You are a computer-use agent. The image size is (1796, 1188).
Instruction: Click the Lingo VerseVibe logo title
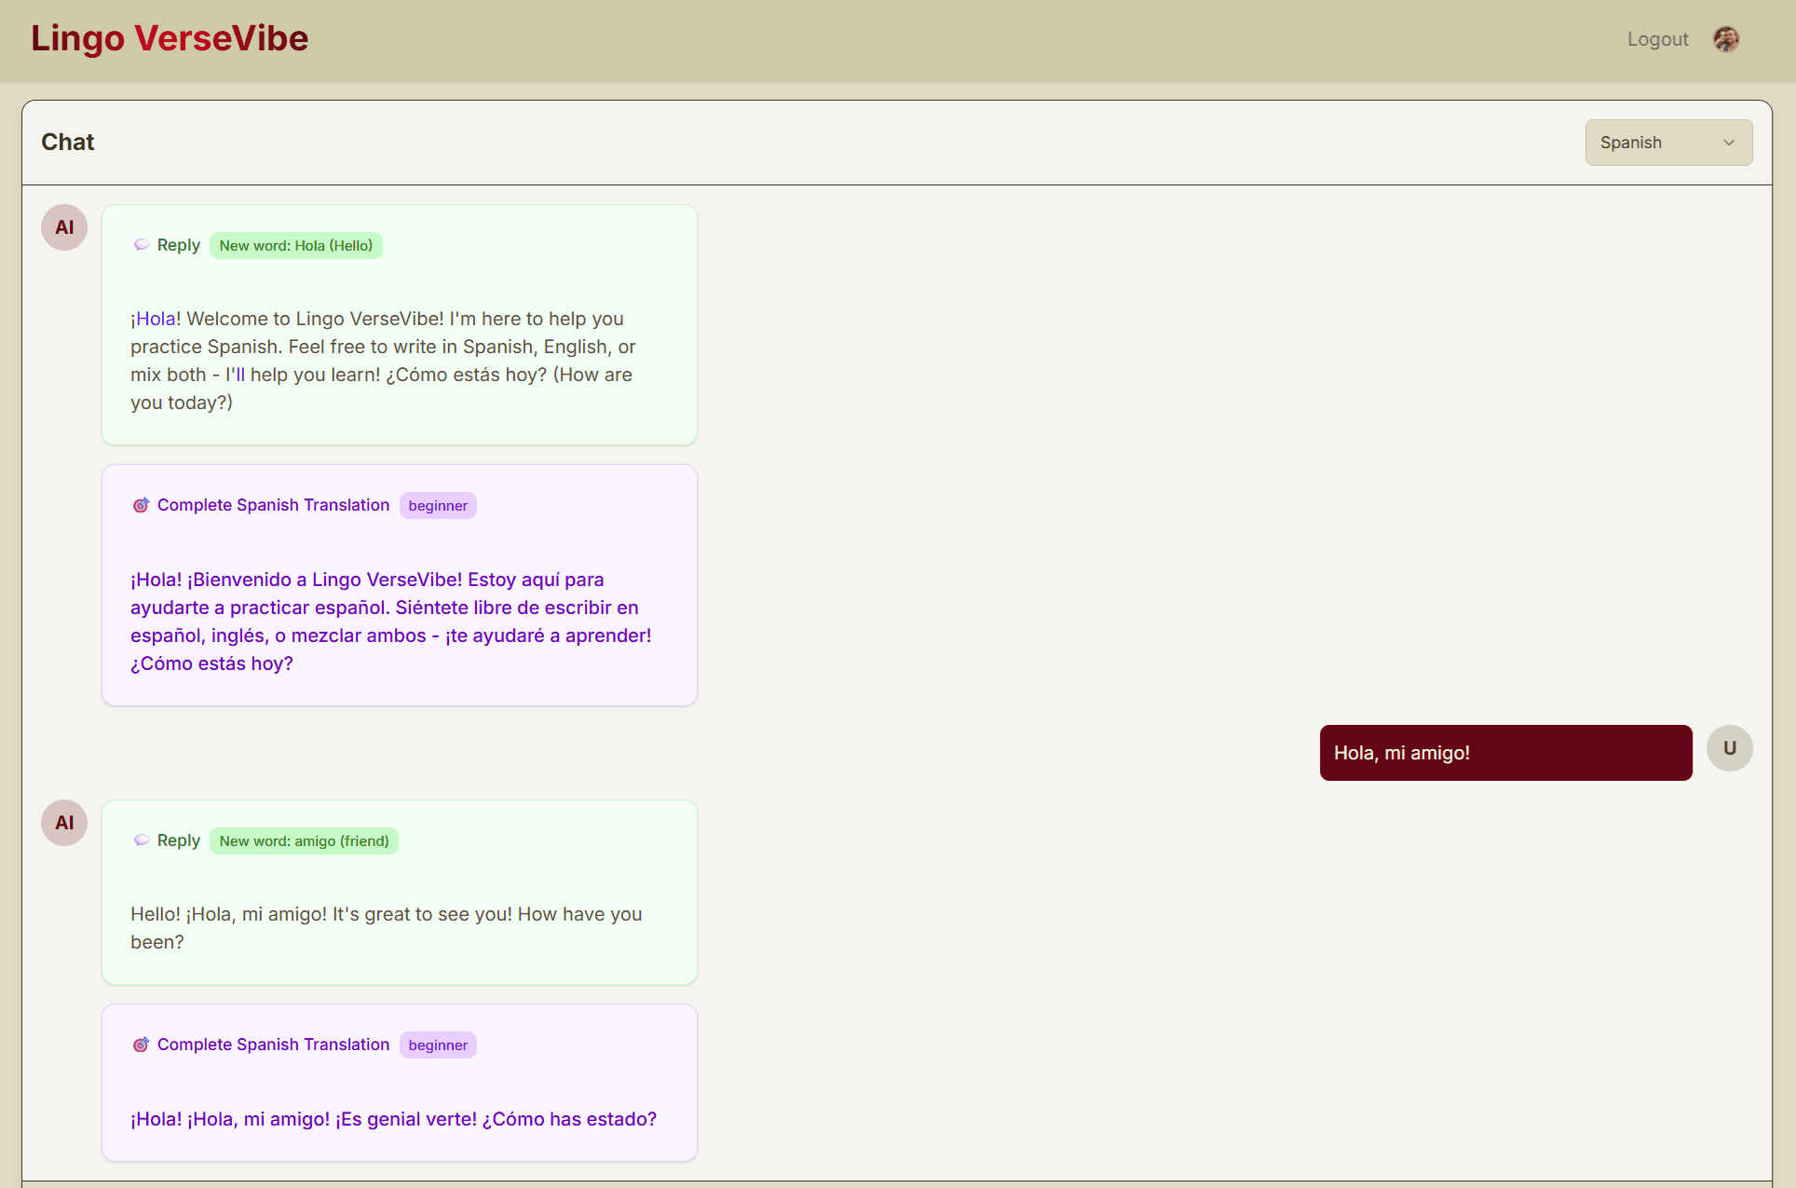coord(170,38)
